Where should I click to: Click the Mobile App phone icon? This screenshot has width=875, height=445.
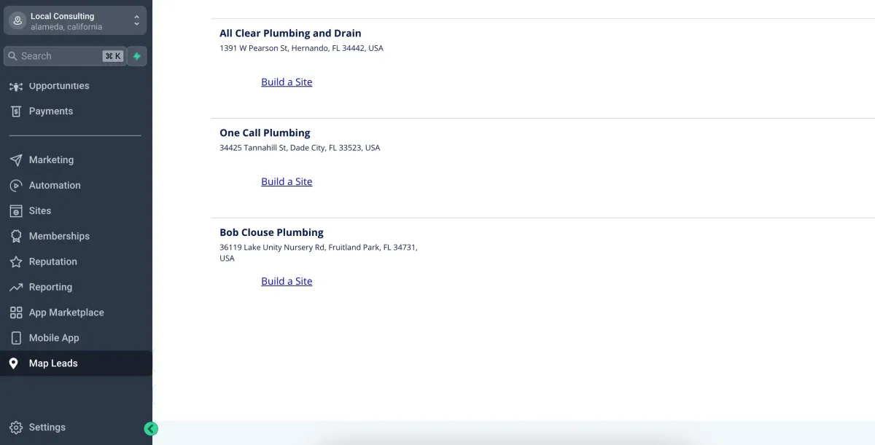[x=16, y=339]
